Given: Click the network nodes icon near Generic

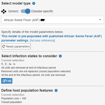Looking at the screenshot, I should coord(4,11).
